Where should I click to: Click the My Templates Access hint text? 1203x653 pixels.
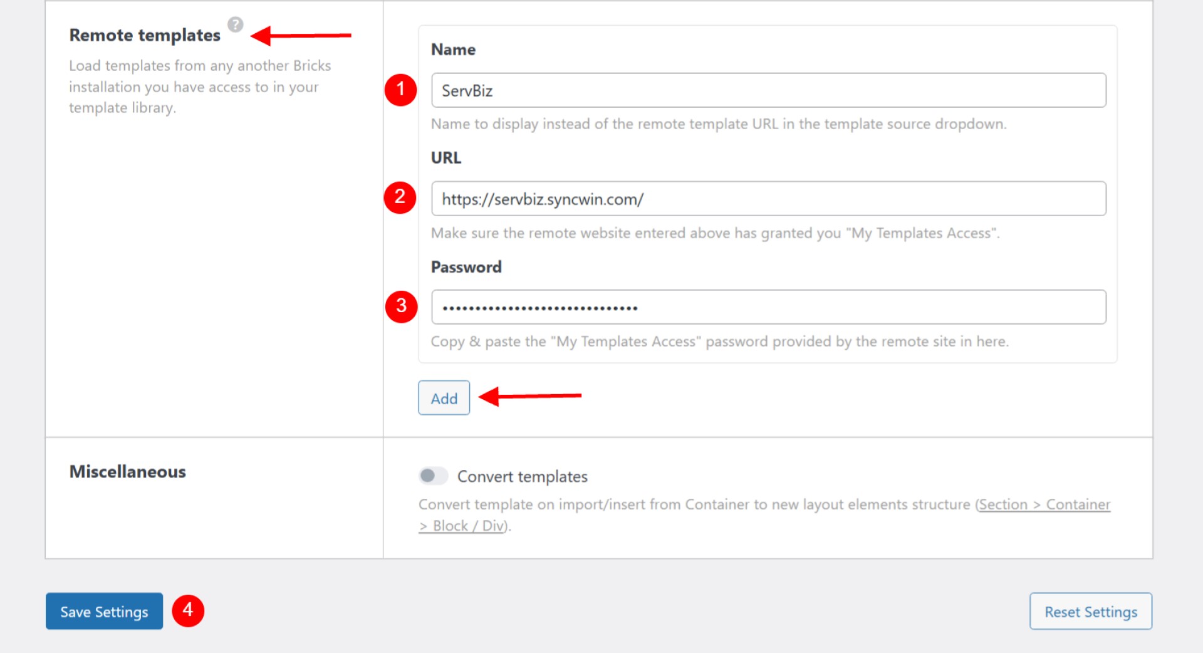pyautogui.click(x=715, y=232)
